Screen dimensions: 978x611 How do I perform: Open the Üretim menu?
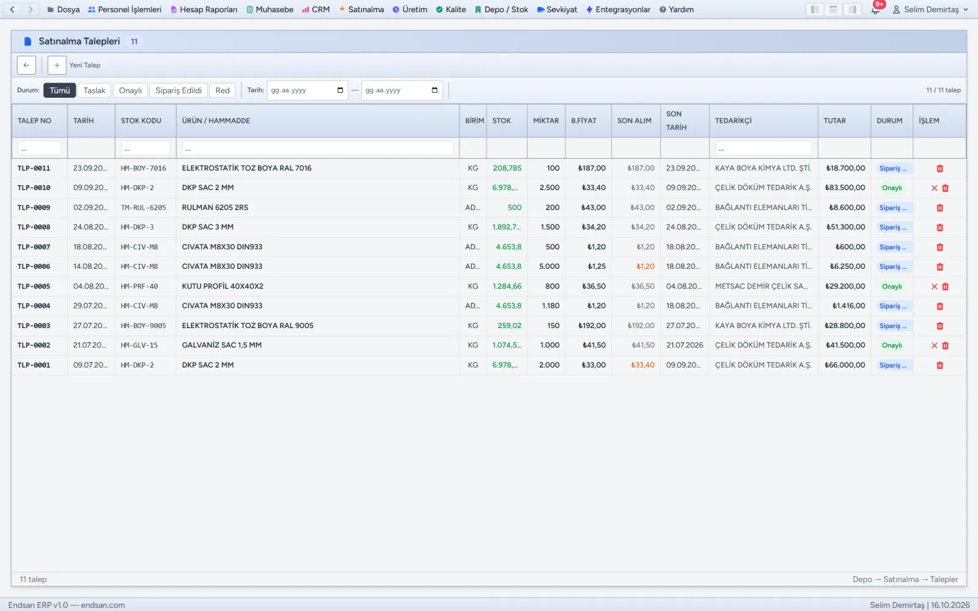[410, 10]
